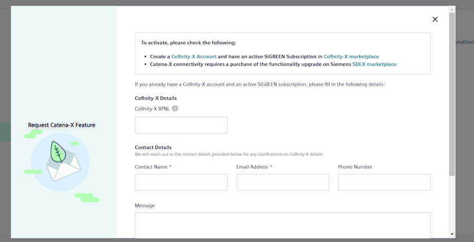The width and height of the screenshot is (474, 242).
Task: Click the leaf envelope illustration
Action: [59, 161]
